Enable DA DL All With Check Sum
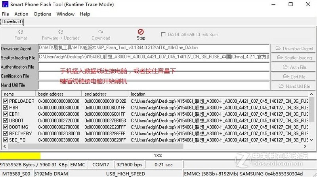 pos(163,34)
